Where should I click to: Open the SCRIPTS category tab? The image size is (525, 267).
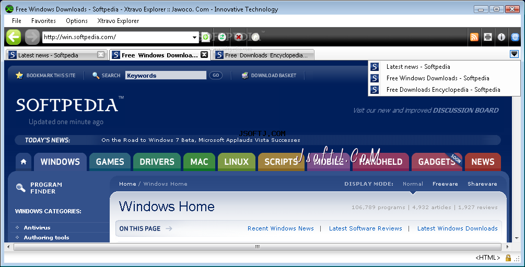click(281, 162)
